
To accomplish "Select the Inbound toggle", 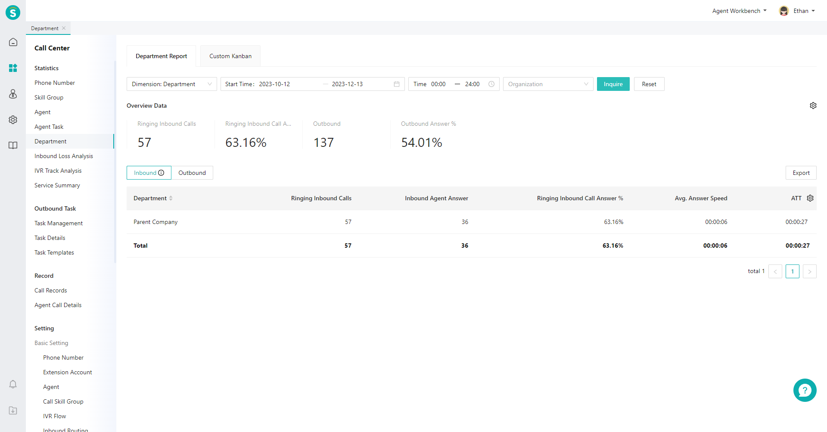I will [x=149, y=173].
